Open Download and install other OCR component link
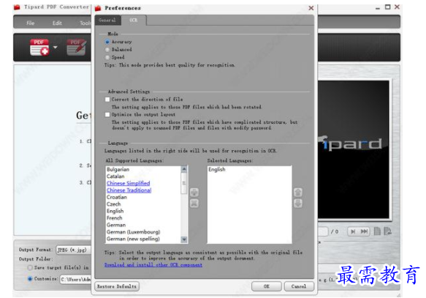426x298 pixels. [x=153, y=265]
